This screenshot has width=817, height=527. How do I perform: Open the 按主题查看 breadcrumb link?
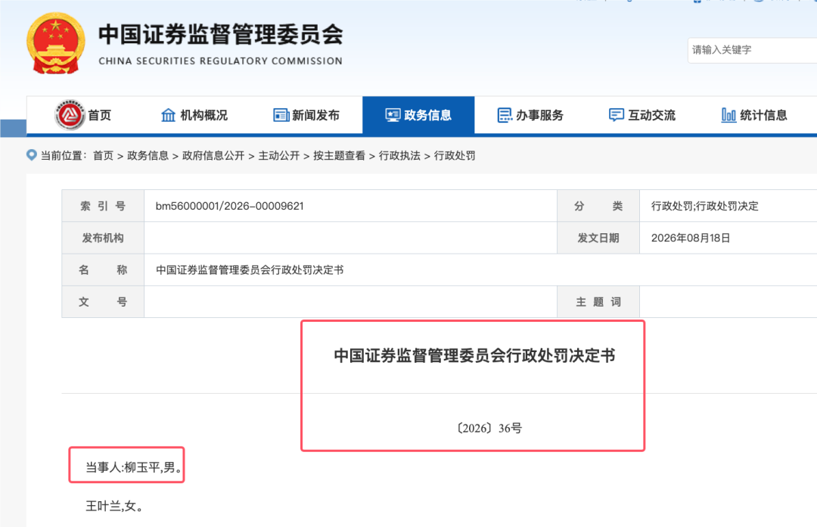(x=339, y=155)
